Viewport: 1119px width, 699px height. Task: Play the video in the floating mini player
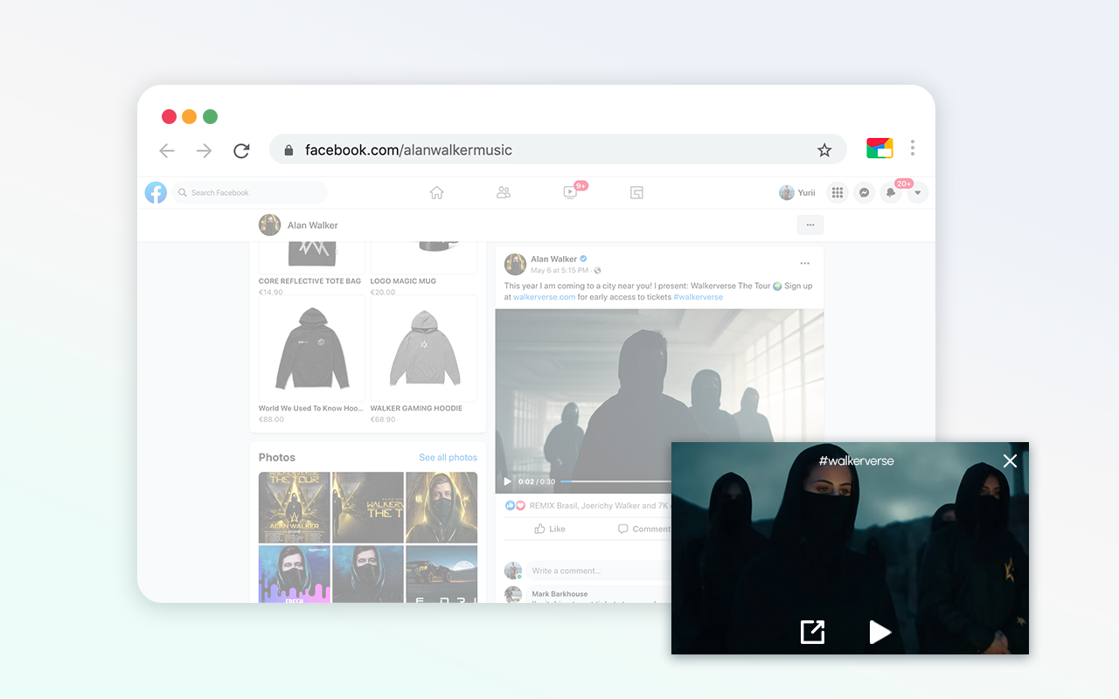[x=880, y=632]
